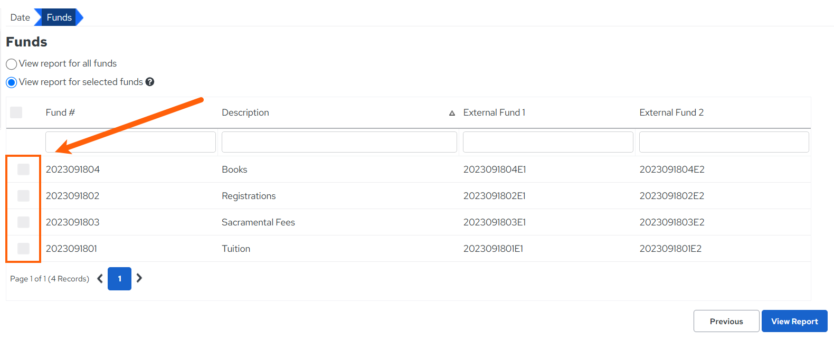Focus the Description filter field
This screenshot has height=340, width=834.
click(339, 142)
